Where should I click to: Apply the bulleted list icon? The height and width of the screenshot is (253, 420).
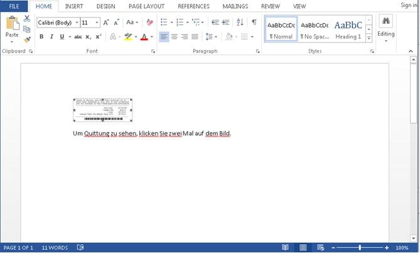pyautogui.click(x=164, y=22)
